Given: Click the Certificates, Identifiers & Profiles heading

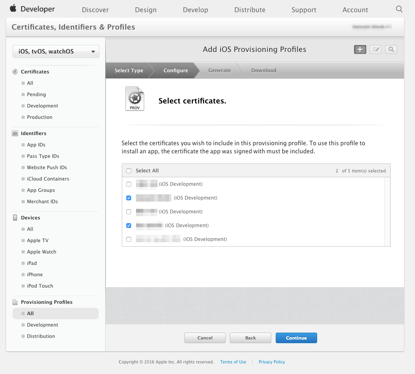Looking at the screenshot, I should [x=73, y=27].
